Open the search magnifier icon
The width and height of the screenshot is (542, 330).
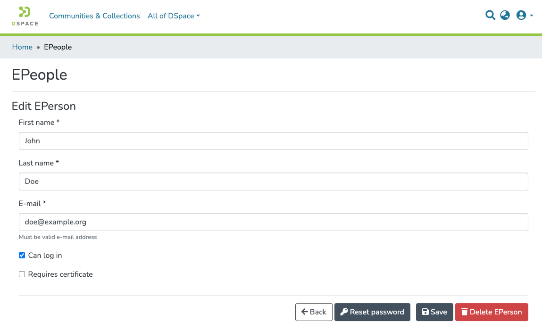click(x=490, y=15)
